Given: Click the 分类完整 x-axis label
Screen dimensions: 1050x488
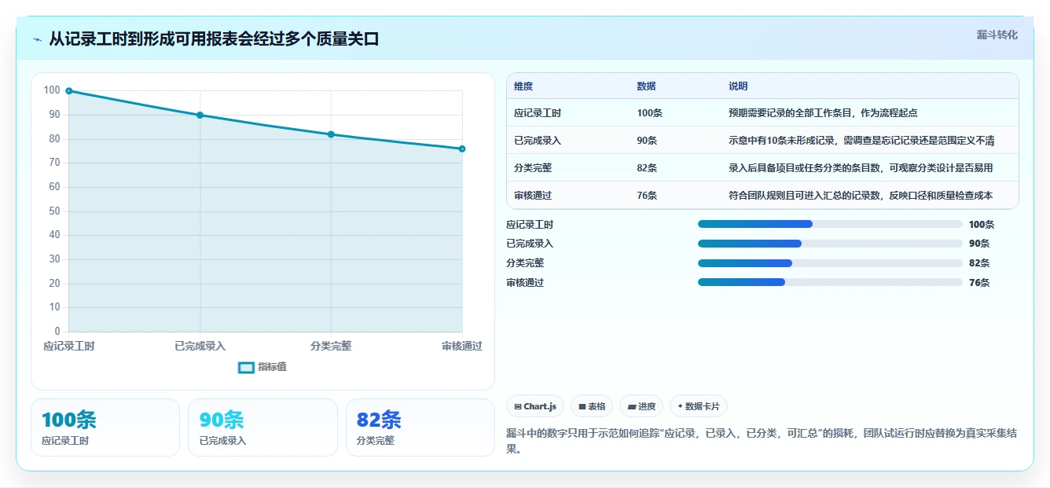Looking at the screenshot, I should pos(331,346).
